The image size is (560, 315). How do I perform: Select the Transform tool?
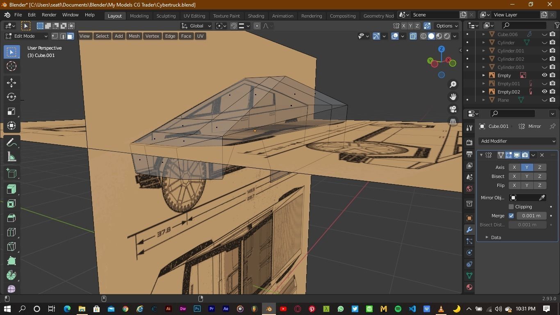pyautogui.click(x=11, y=126)
